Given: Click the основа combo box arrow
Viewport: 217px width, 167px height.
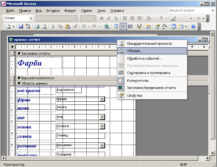Looking at the screenshot, I should click(x=102, y=126).
